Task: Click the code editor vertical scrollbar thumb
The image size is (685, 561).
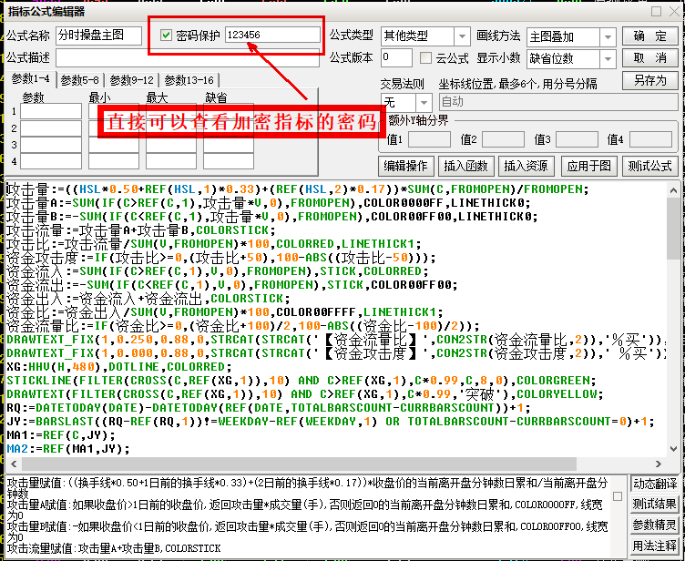Action: tap(673, 228)
